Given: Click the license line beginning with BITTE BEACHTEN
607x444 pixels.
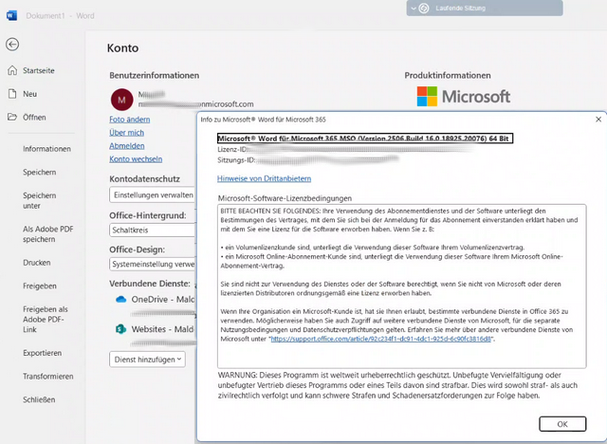Looking at the screenshot, I should point(383,211).
